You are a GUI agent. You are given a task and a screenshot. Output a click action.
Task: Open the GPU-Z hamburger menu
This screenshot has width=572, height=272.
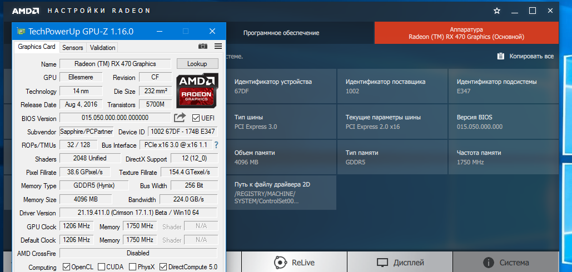tap(218, 46)
